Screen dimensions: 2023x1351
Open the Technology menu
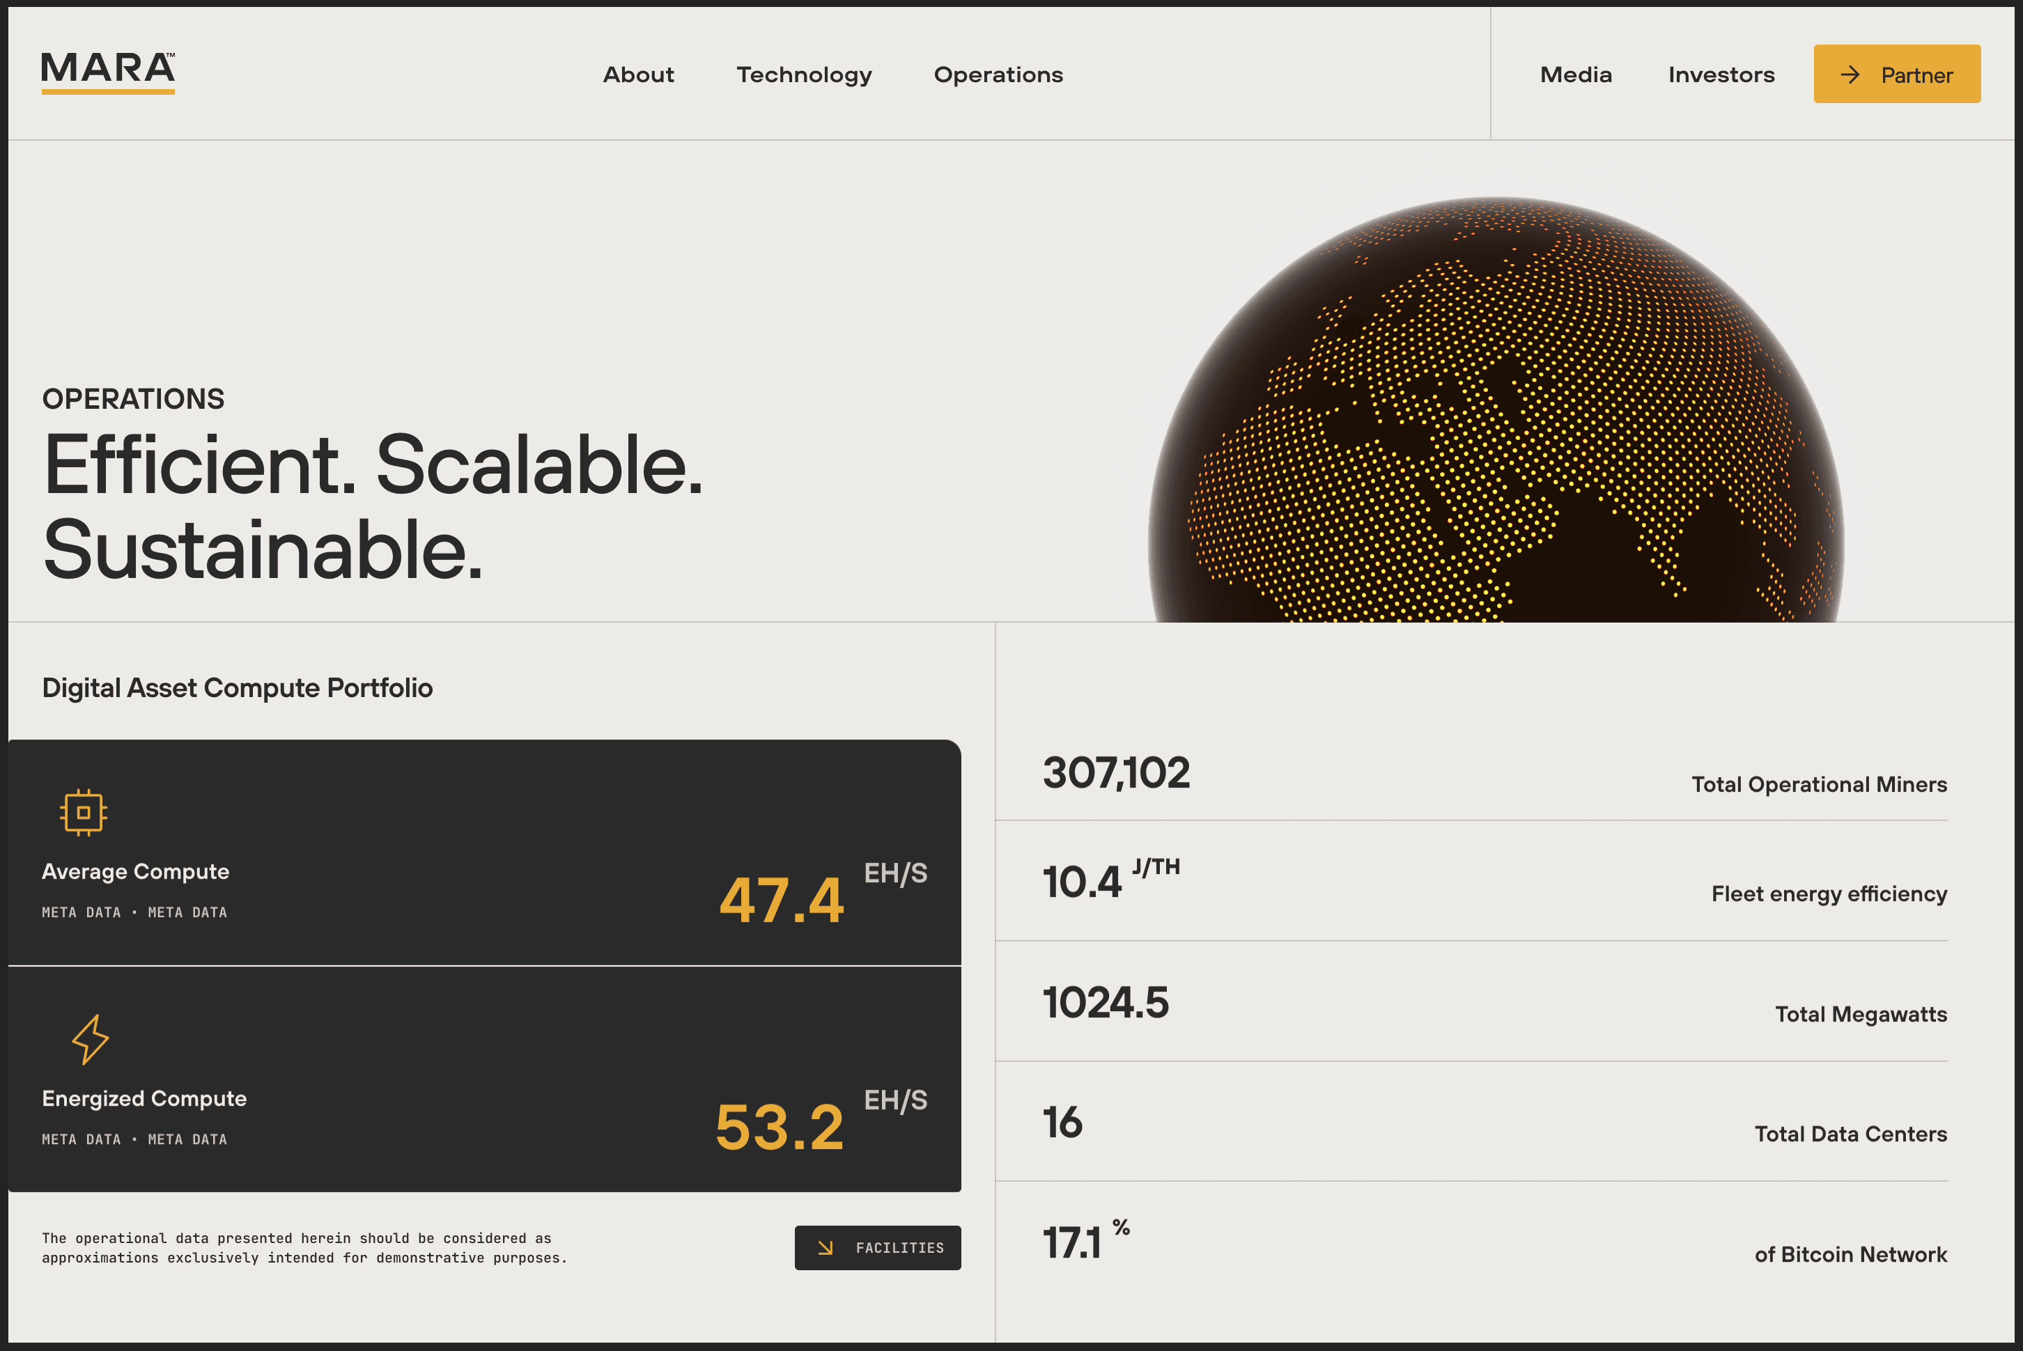click(x=803, y=75)
